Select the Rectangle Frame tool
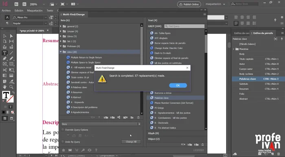This screenshot has height=157, width=285. point(4,64)
